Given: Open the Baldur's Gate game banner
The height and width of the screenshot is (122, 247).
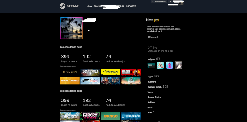Looking at the screenshot, I should (111, 81).
